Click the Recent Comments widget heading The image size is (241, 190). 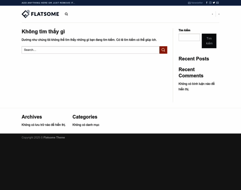191,73
